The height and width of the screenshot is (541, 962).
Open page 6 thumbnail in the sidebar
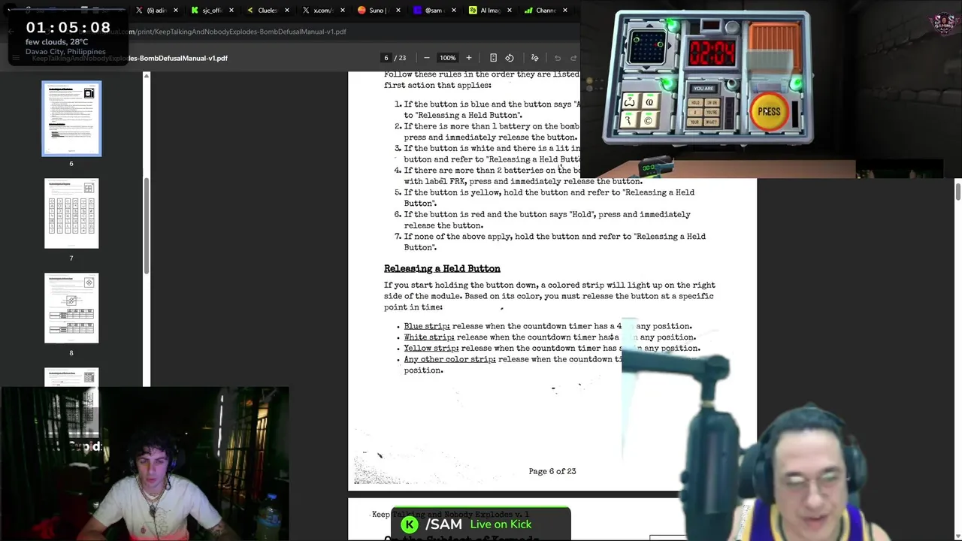coord(71,119)
